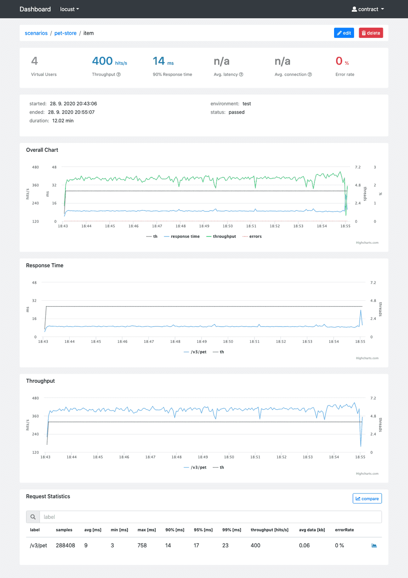Click the blue edit button

pyautogui.click(x=344, y=33)
